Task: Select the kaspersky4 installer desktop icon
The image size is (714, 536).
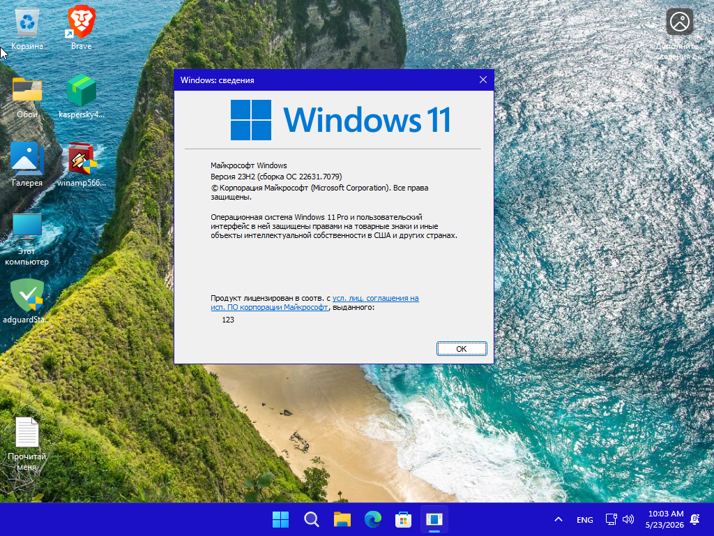Action: pyautogui.click(x=81, y=96)
